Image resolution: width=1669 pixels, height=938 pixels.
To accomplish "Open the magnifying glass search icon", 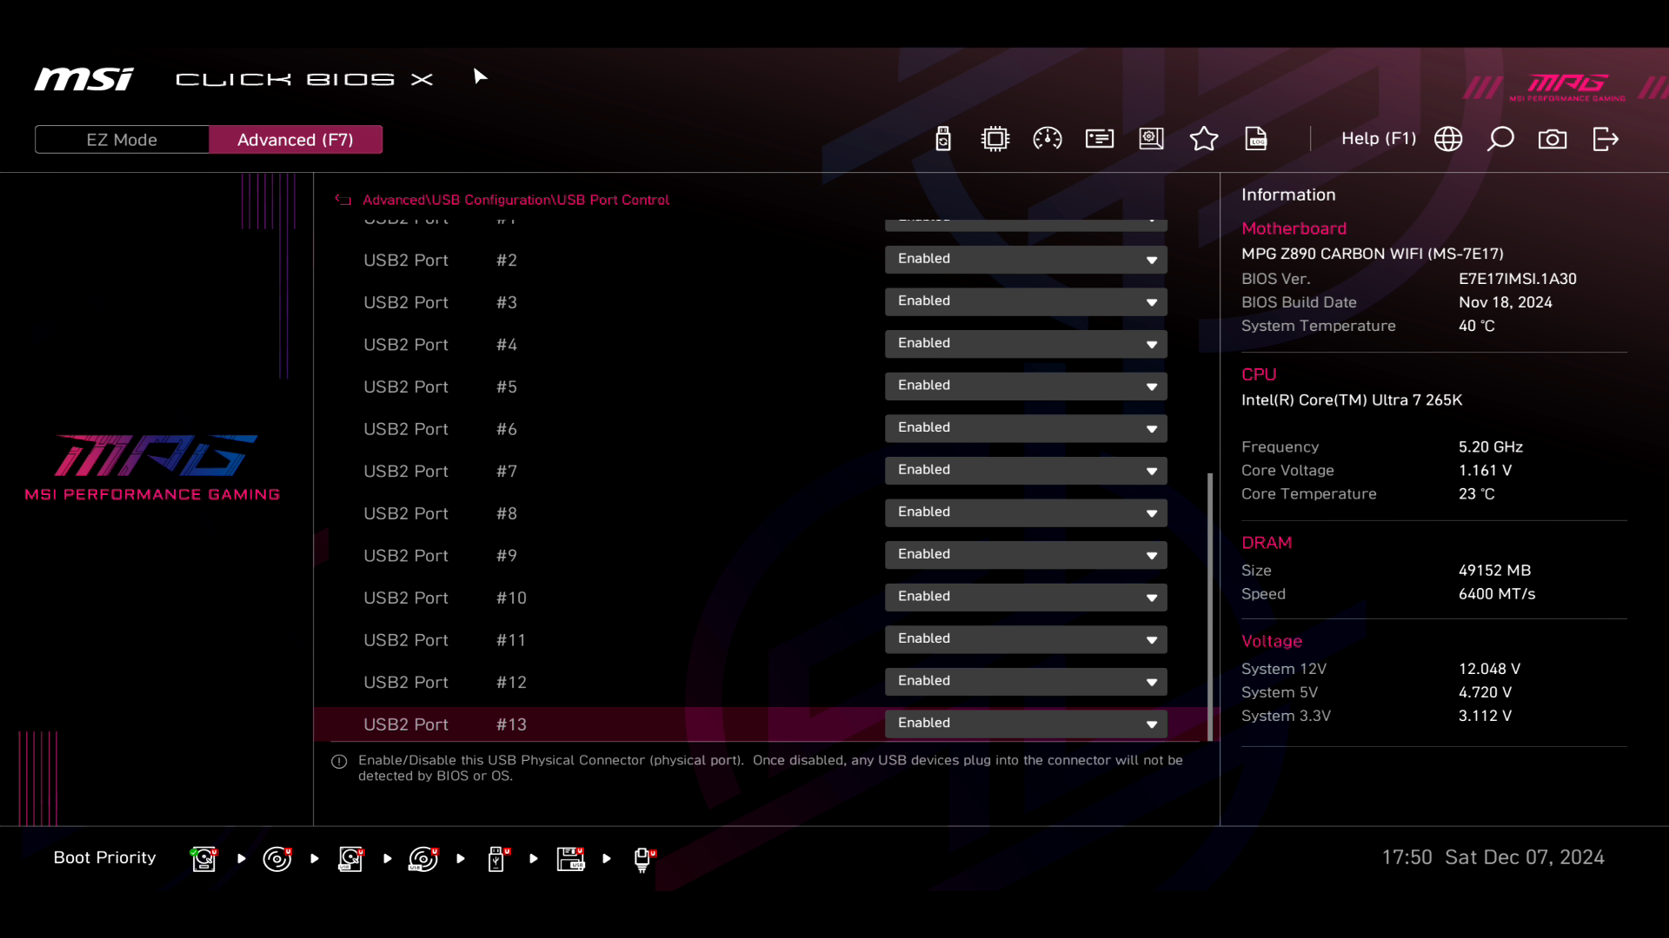I will tap(1500, 139).
